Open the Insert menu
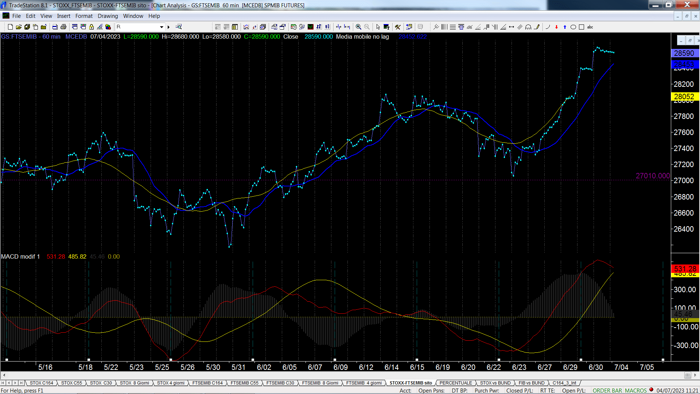This screenshot has height=394, width=700. pyautogui.click(x=63, y=16)
